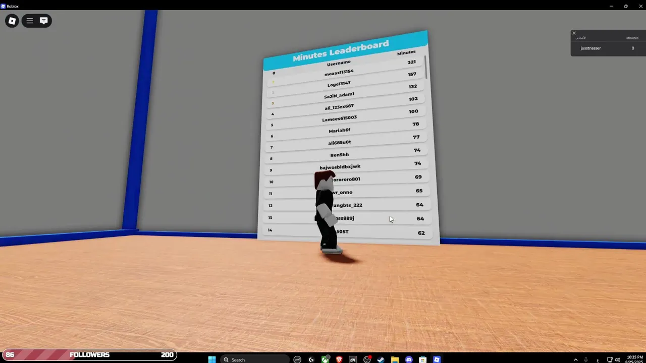Open Discord from the taskbar
Screen dimensions: 646x363
point(409,359)
